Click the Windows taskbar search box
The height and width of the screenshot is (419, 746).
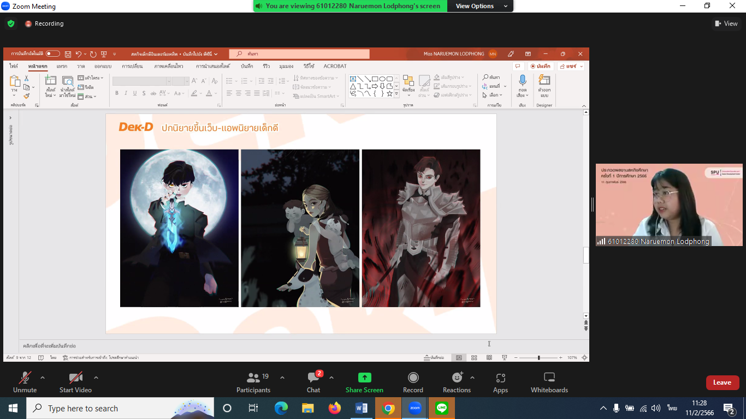click(104, 408)
